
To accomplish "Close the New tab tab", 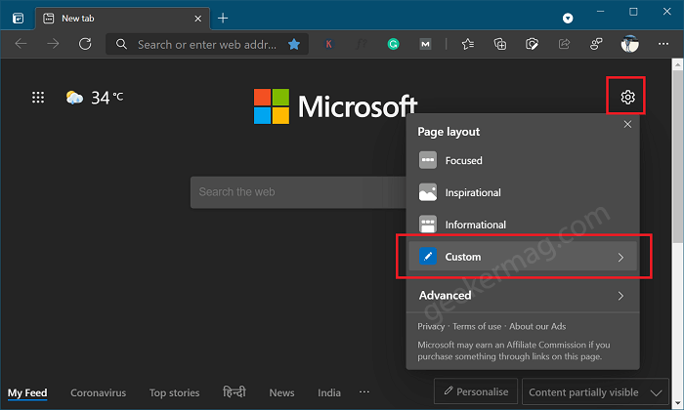I will (x=197, y=19).
